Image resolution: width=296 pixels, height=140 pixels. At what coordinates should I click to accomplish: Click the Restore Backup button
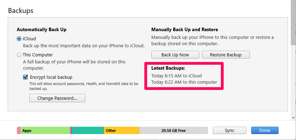pyautogui.click(x=226, y=55)
